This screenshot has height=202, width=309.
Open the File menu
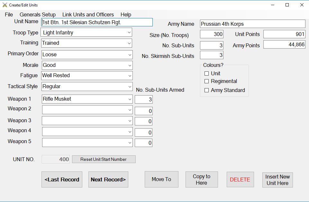(8, 14)
